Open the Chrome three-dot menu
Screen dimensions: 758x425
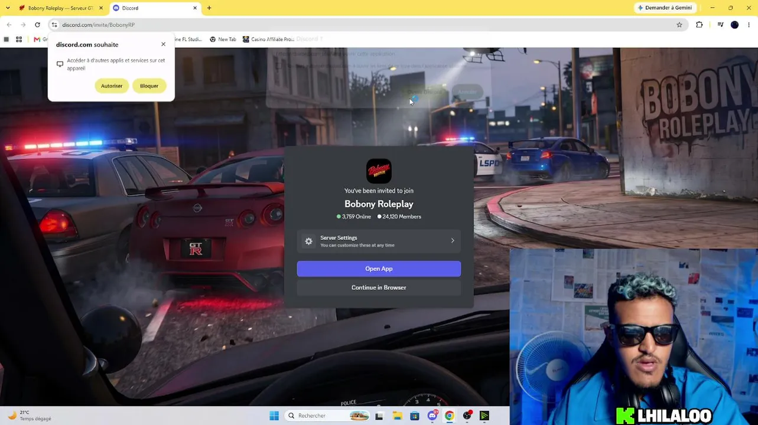pos(749,25)
